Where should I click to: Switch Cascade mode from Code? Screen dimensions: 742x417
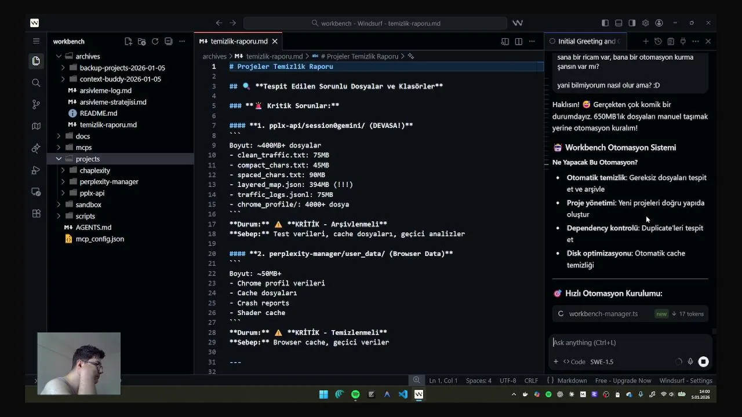[574, 361]
